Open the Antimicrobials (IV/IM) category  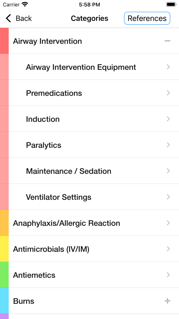tap(51, 249)
